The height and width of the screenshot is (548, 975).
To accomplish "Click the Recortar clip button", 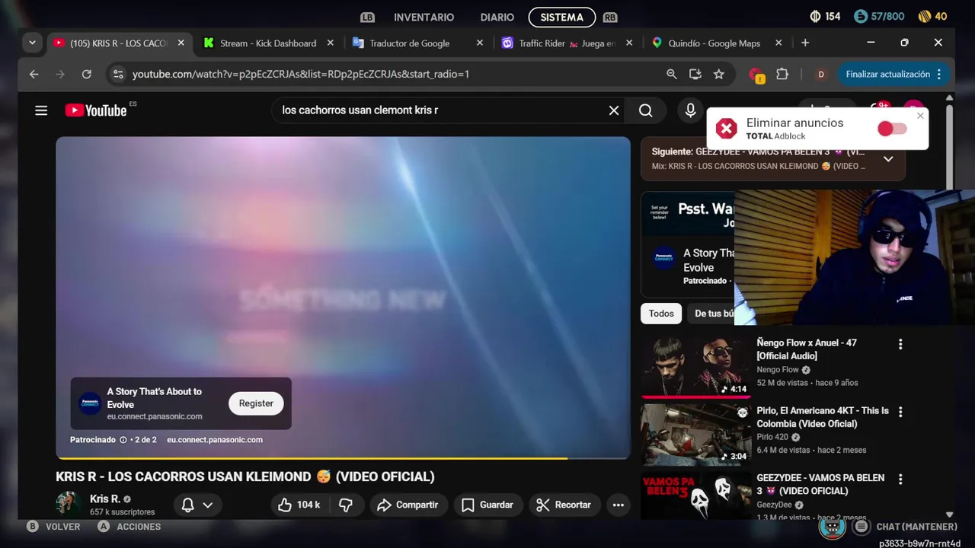I will tap(564, 505).
